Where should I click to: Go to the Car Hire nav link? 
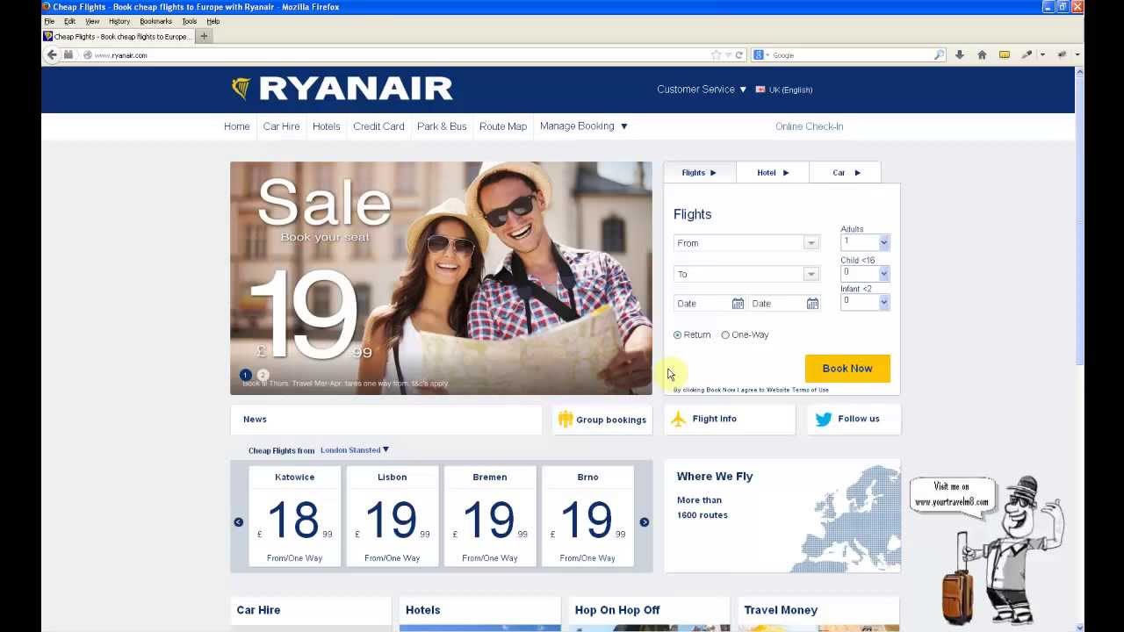pos(281,126)
